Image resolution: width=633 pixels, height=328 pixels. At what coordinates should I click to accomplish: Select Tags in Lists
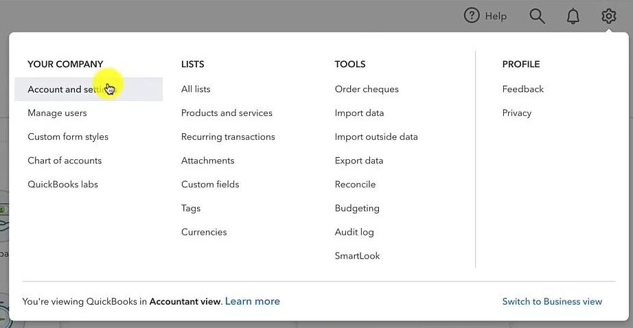(x=191, y=208)
